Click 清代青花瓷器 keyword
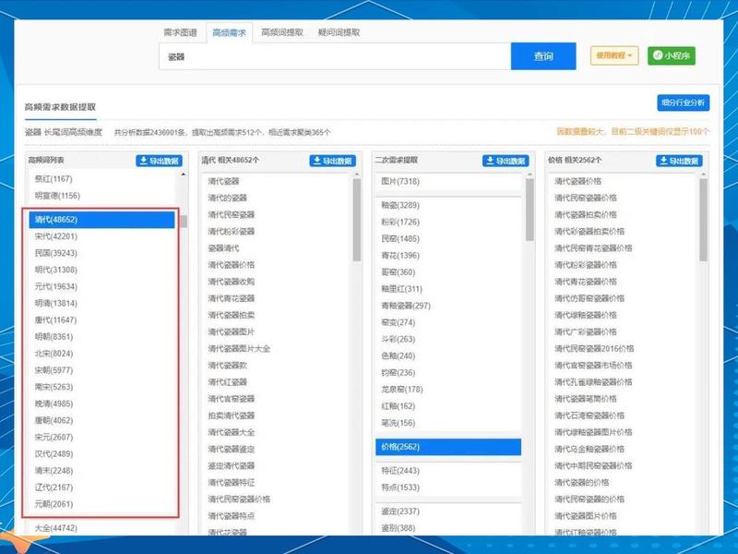Screen dimensions: 738x554 (232, 298)
